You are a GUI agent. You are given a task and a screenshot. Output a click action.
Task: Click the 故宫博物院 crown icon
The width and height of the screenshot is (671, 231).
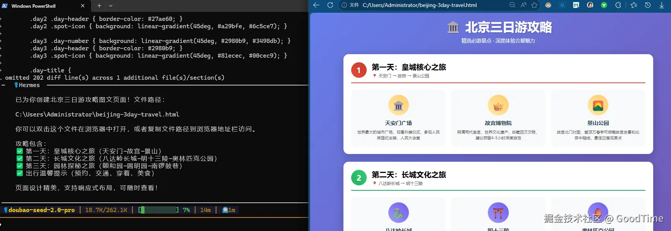(498, 105)
